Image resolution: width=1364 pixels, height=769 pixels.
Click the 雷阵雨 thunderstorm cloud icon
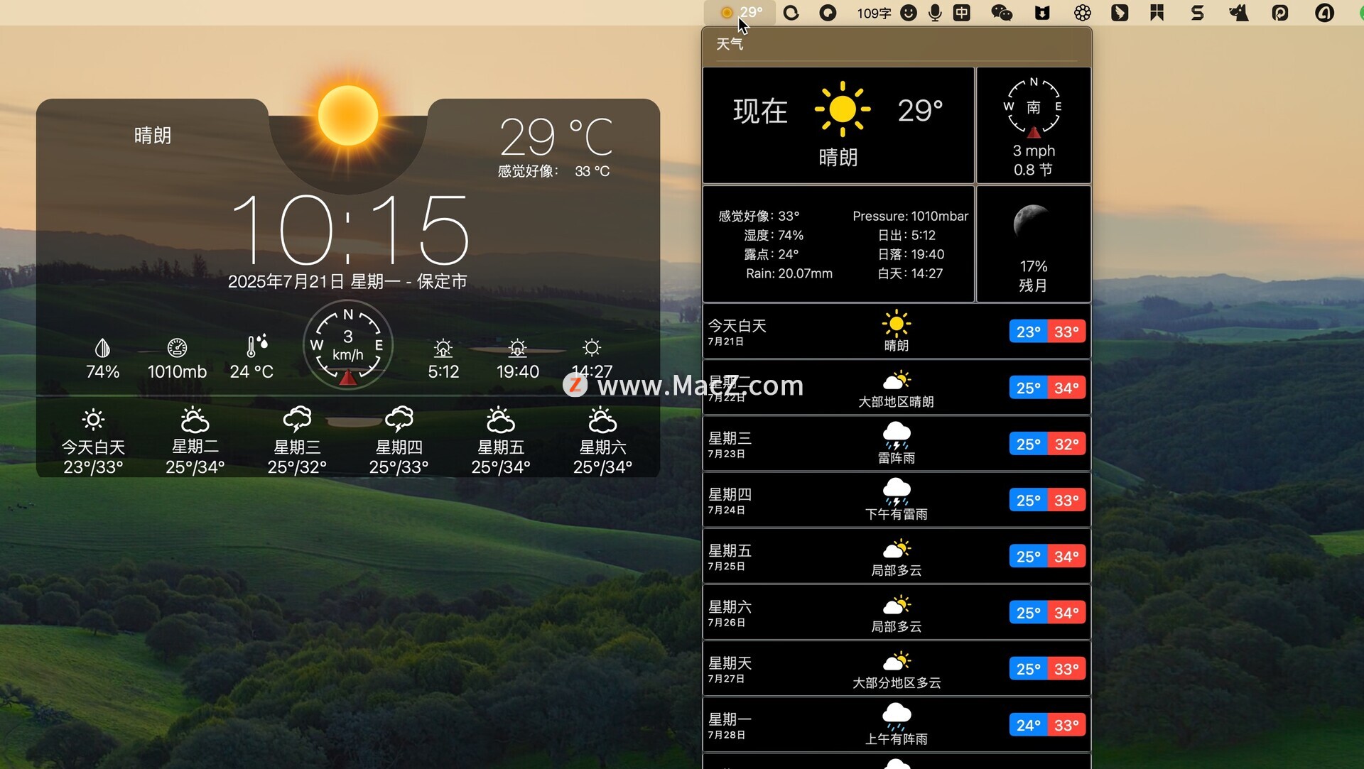(897, 435)
